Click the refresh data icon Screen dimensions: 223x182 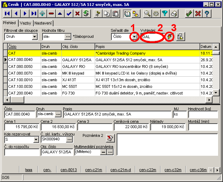(x=86, y=14)
